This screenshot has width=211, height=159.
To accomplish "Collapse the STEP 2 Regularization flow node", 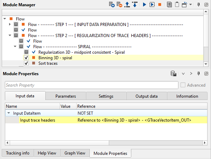I will pos(9,35).
